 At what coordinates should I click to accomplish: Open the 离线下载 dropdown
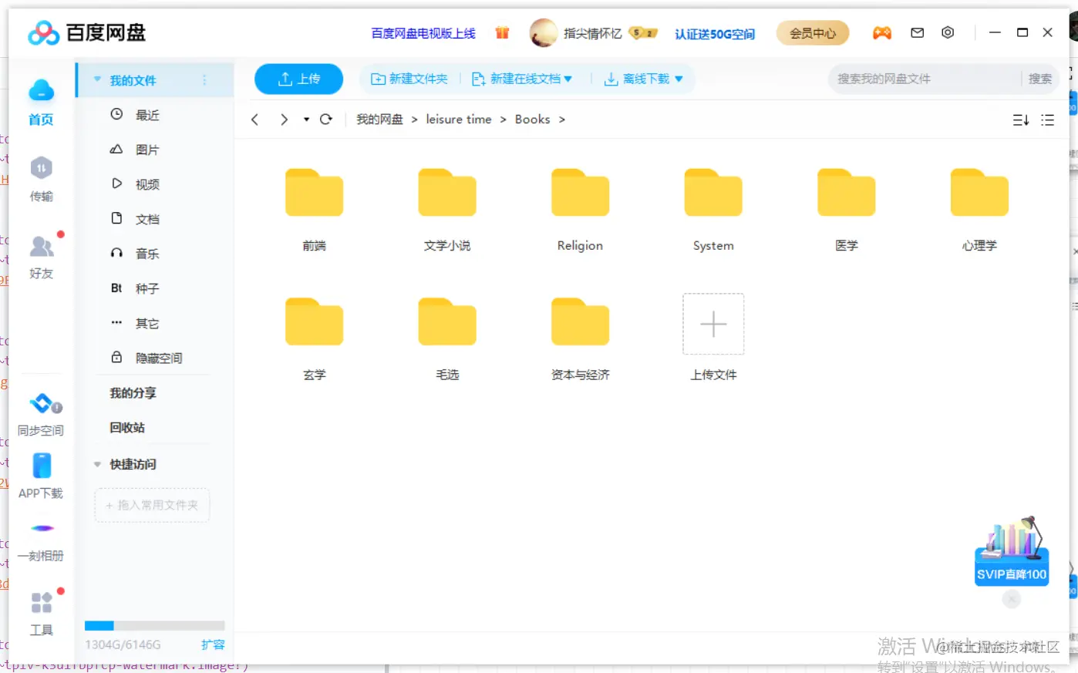click(643, 79)
